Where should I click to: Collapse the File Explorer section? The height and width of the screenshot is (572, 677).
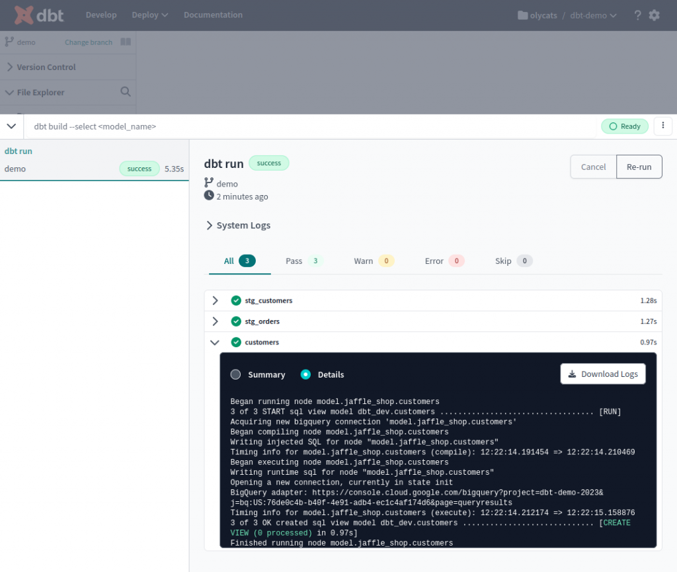9,93
